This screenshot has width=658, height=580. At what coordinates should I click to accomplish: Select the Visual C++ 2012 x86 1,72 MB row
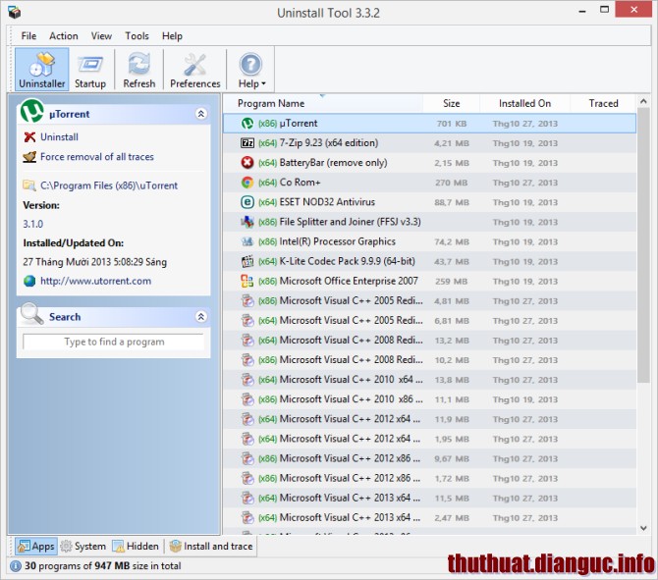tap(429, 478)
